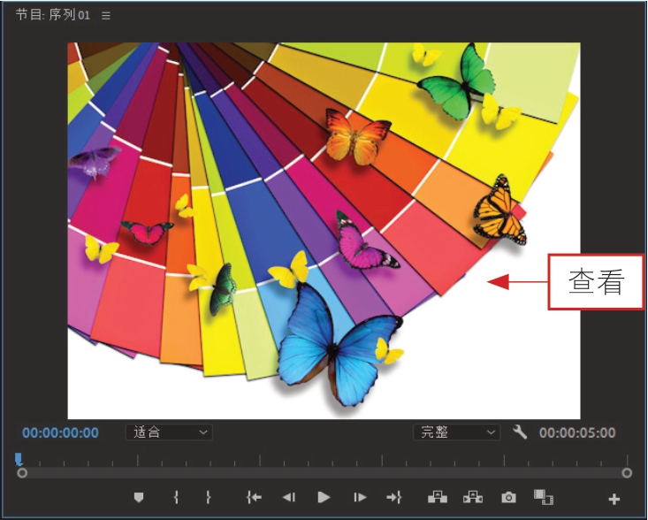Click the butterfly preview image

pyautogui.click(x=324, y=231)
